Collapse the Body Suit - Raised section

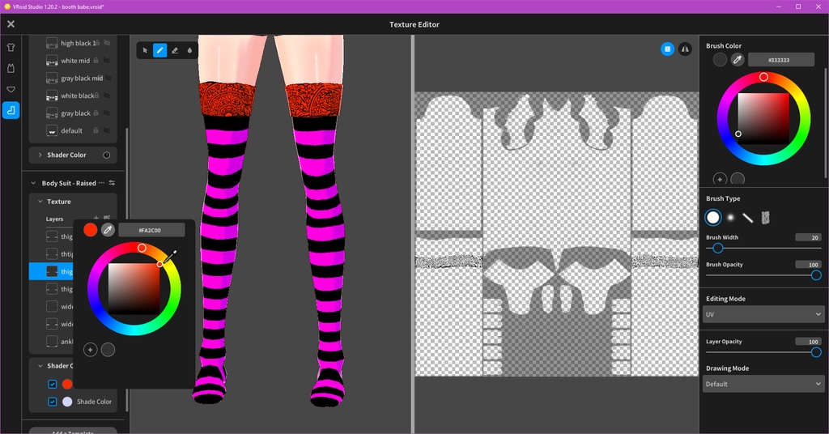[33, 183]
